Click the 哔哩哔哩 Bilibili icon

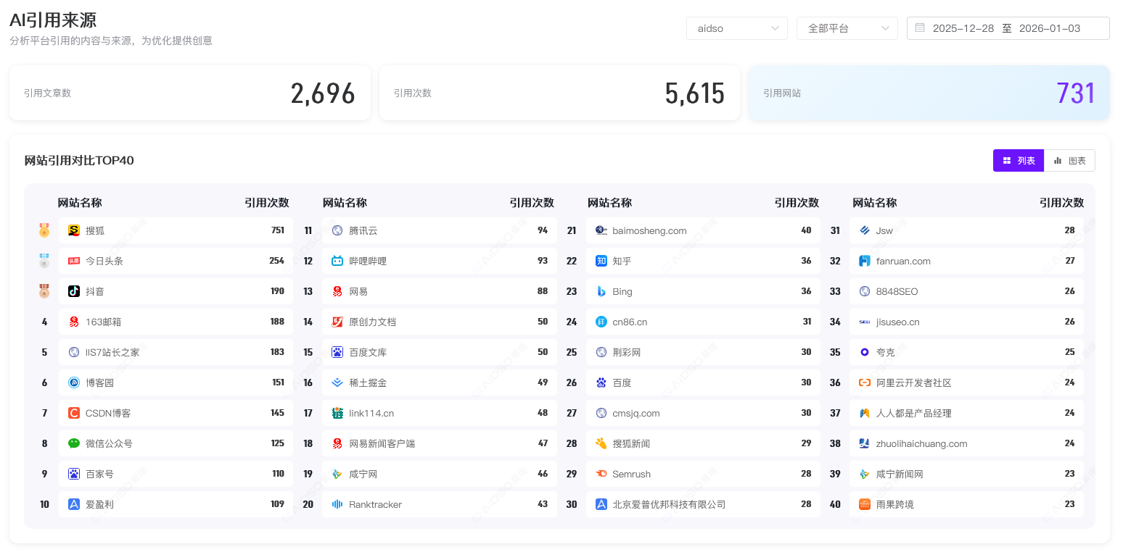click(x=337, y=261)
